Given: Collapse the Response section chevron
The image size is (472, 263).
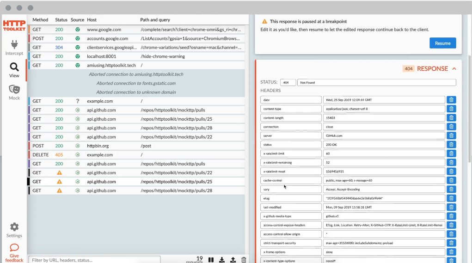Looking at the screenshot, I should pos(454,68).
